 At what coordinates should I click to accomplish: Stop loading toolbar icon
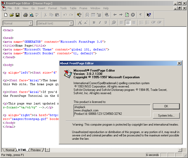[133, 15]
